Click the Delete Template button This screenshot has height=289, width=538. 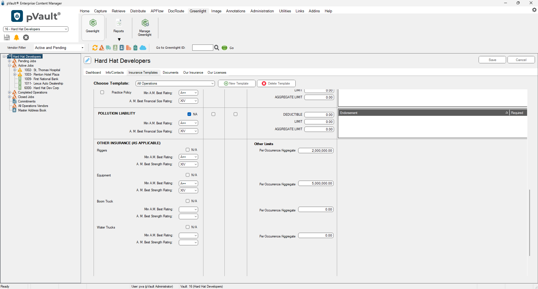pyautogui.click(x=276, y=83)
